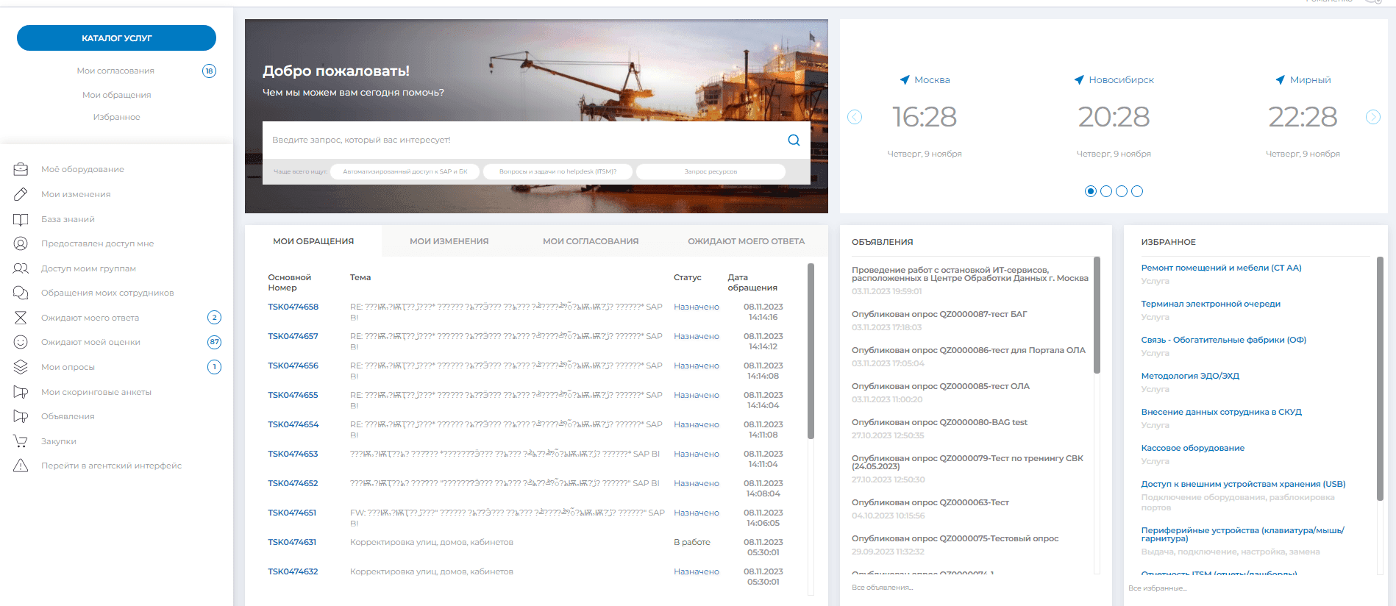The width and height of the screenshot is (1396, 606).
Task: Click smiley icon for Ожидают моей оценки
Action: [x=21, y=342]
